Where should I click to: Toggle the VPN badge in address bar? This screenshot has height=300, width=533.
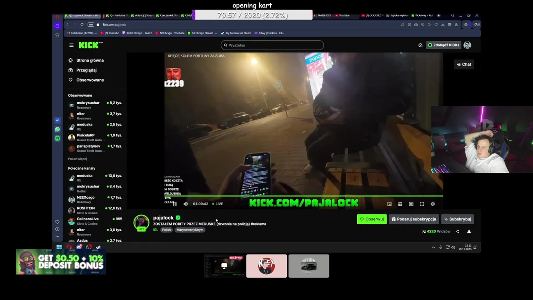pos(91,25)
